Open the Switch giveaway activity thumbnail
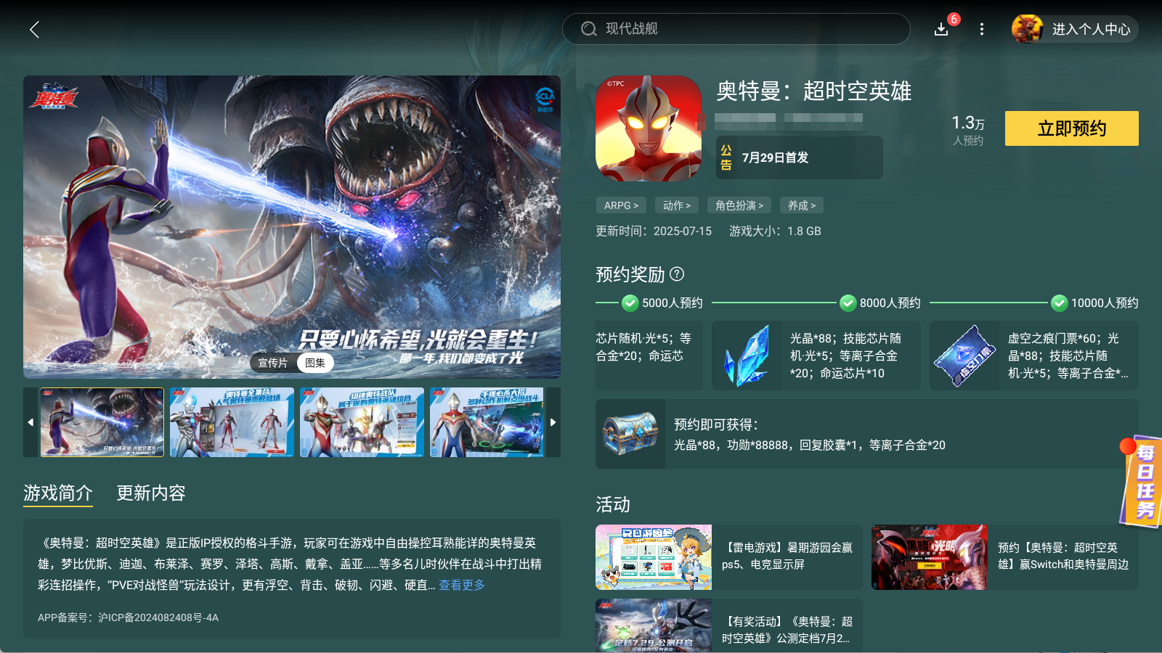Screen dimensions: 1162x653 (x=930, y=557)
